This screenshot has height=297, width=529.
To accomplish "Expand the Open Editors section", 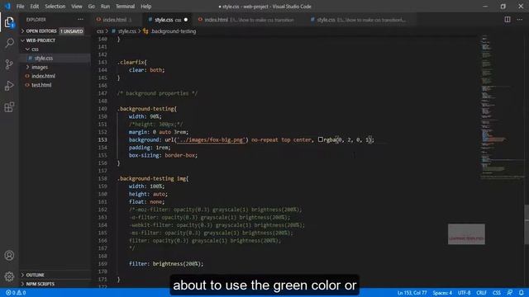I will pos(54,31).
